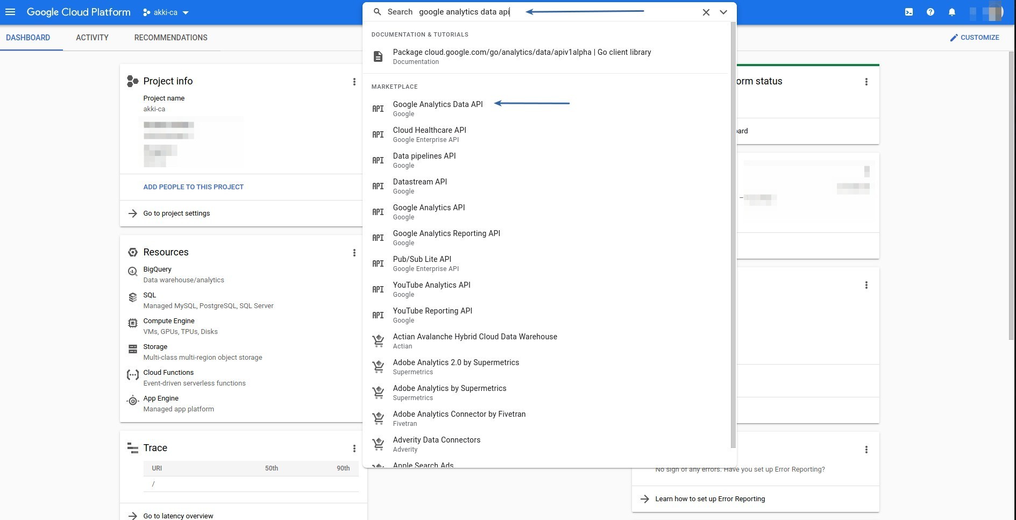Screen dimensions: 1016x520
Task: Open BigQuery resource entry
Action: [157, 269]
